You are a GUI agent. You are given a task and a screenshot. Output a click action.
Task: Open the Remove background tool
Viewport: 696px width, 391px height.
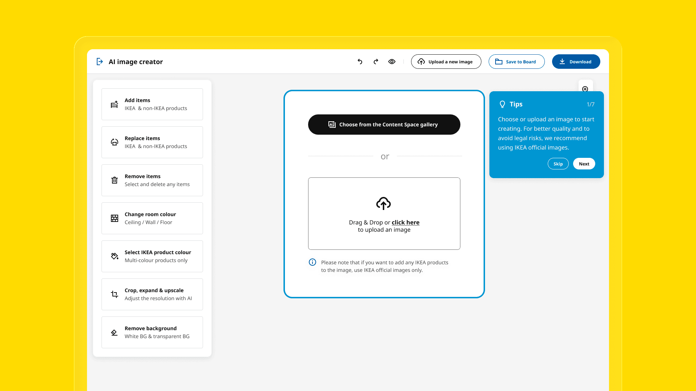coord(152,332)
